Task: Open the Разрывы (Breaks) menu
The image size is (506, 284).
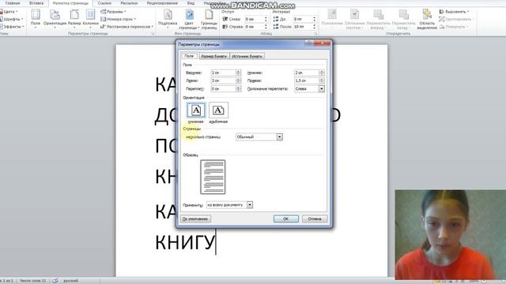Action: [113, 12]
